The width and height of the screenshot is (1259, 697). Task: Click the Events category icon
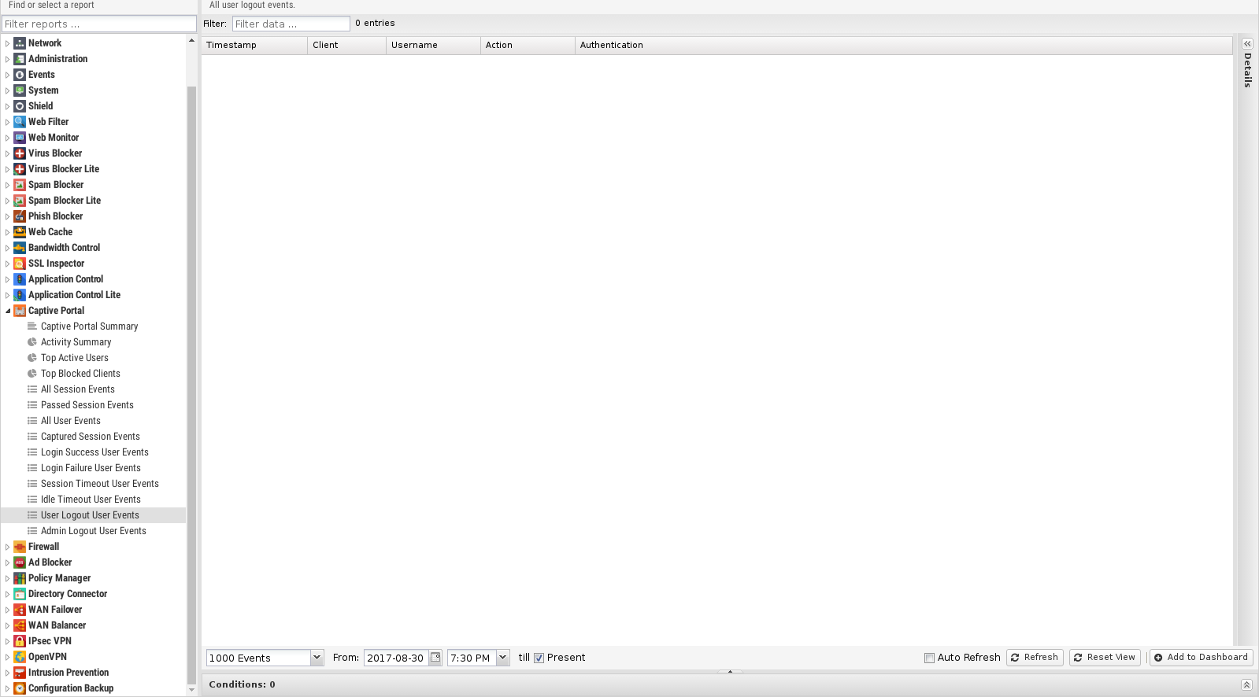coord(20,75)
